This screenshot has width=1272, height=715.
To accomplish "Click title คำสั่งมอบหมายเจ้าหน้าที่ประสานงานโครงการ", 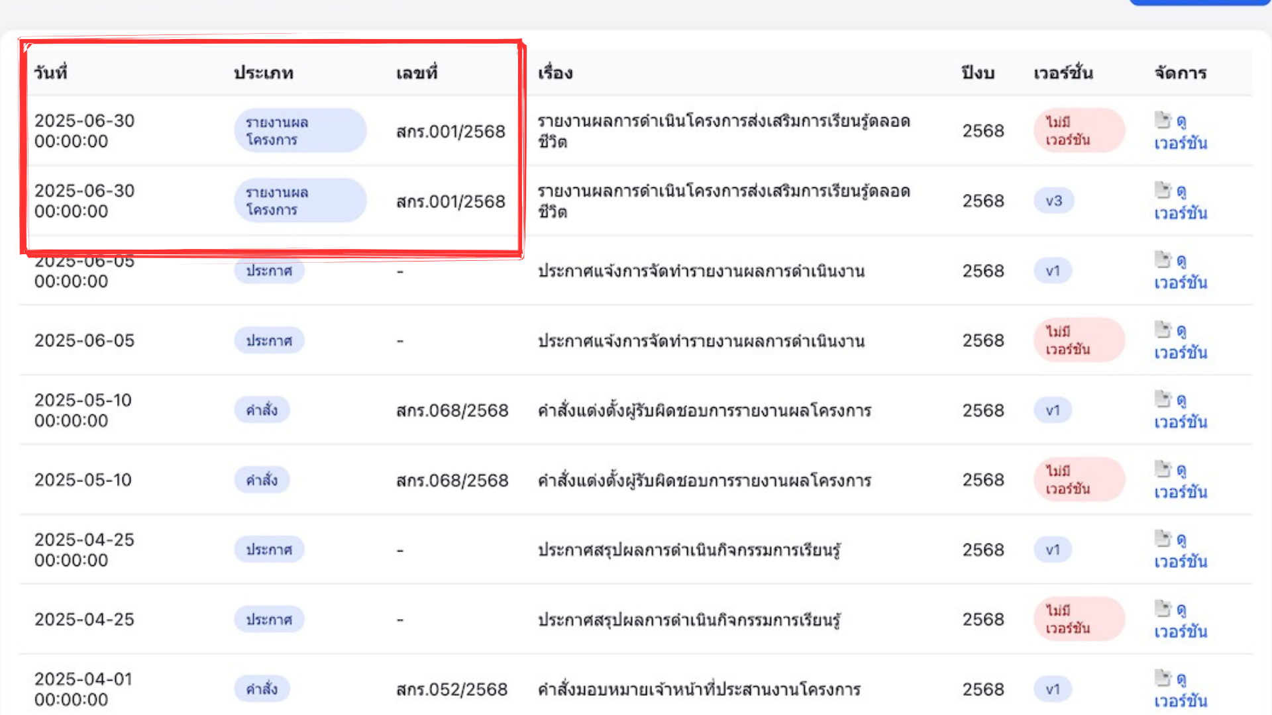I will coord(699,689).
